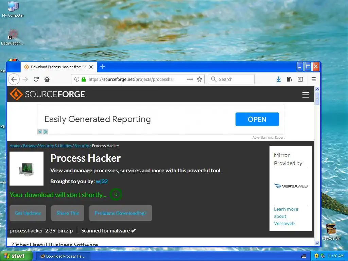Click the security shield tray icon
Screen dimensions: 348x261
tap(316, 256)
